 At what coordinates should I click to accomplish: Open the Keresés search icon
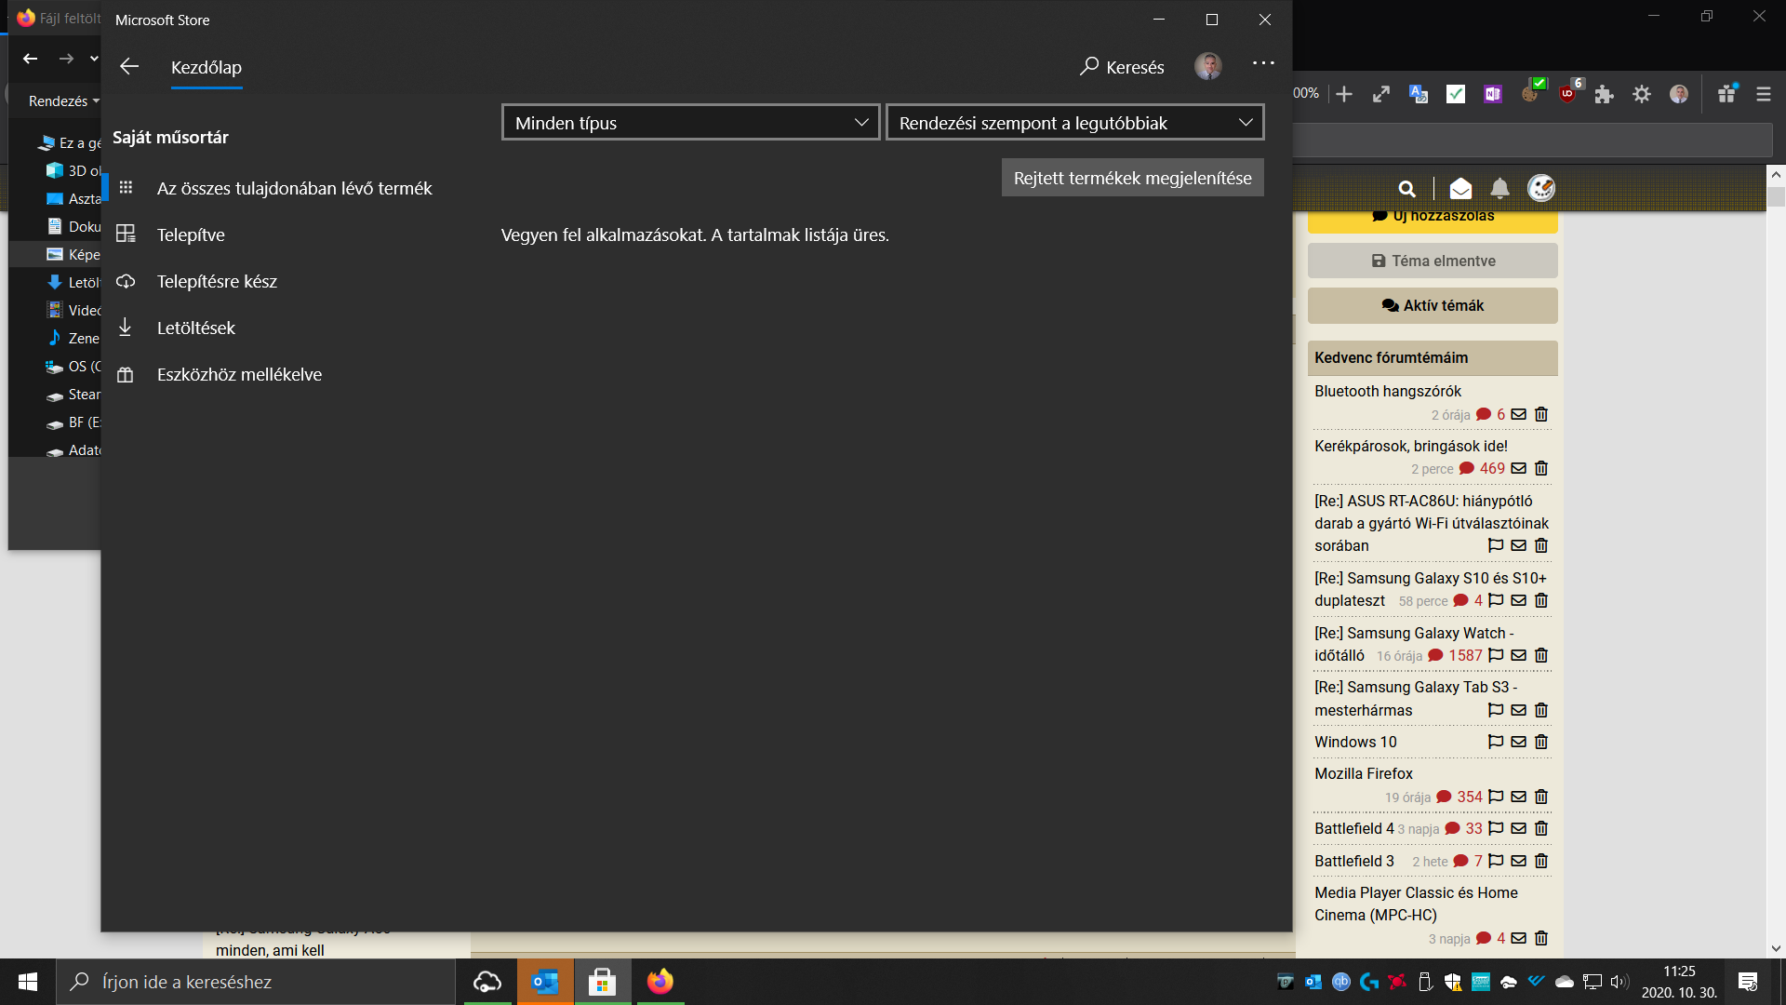(x=1089, y=66)
